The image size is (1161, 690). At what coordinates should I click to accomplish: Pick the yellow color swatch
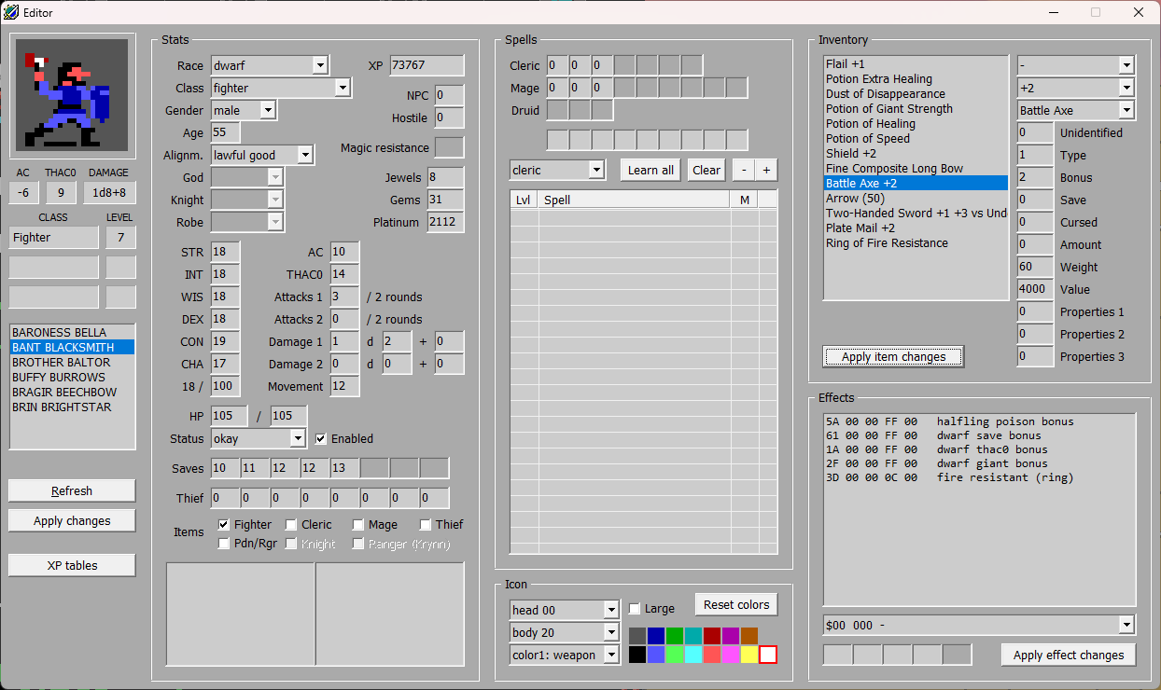pyautogui.click(x=748, y=655)
